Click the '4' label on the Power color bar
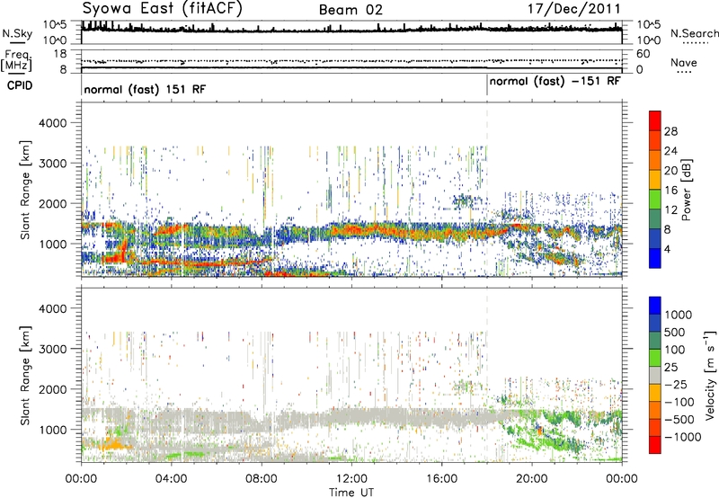This screenshot has height=498, width=719. click(668, 249)
